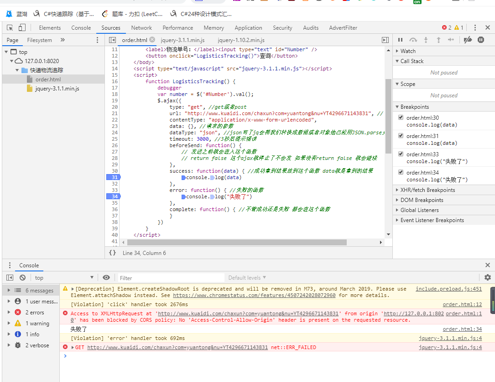Open console settings gear icon
Screen dimensions: 495x382
487,277
